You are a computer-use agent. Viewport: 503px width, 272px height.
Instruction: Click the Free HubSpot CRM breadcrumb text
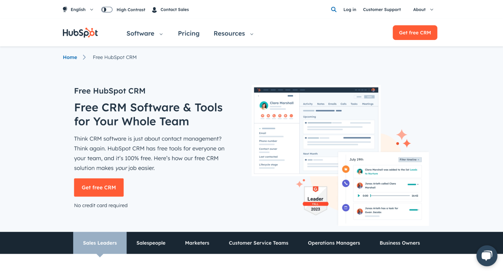click(115, 57)
